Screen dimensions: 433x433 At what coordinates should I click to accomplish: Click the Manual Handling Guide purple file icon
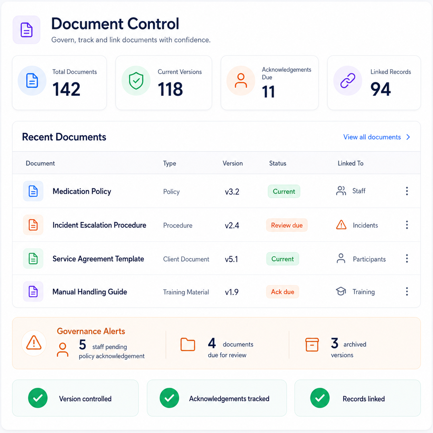coord(33,291)
